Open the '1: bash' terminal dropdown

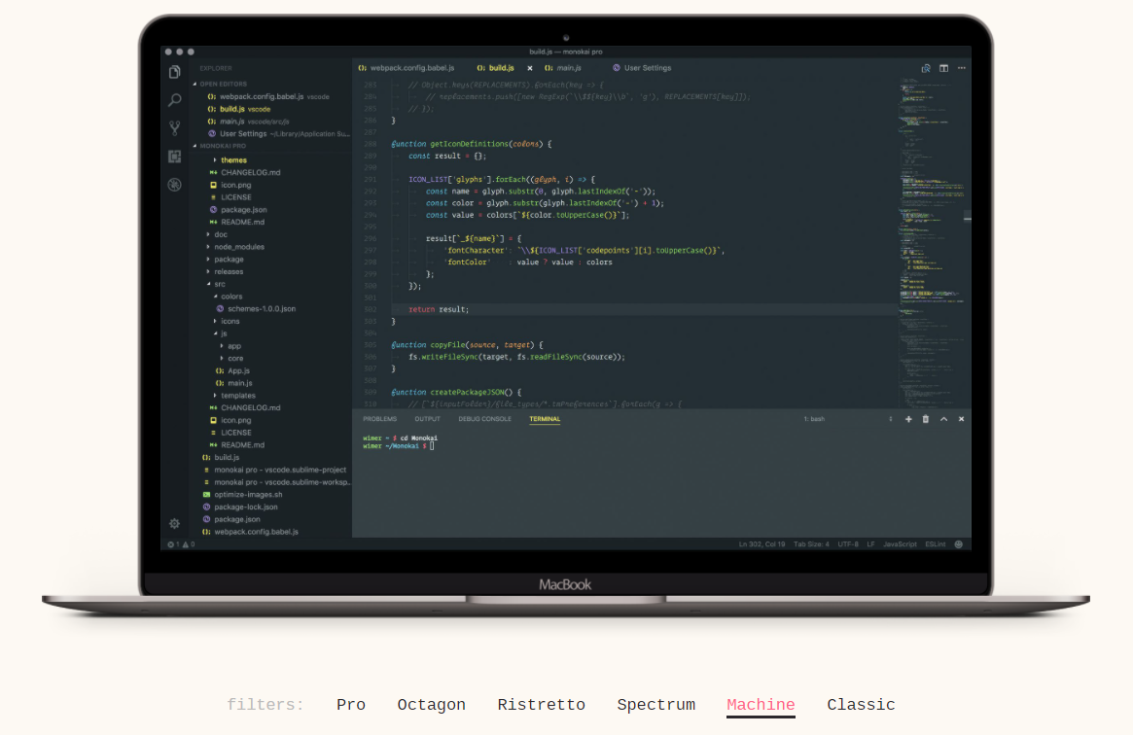tap(813, 418)
